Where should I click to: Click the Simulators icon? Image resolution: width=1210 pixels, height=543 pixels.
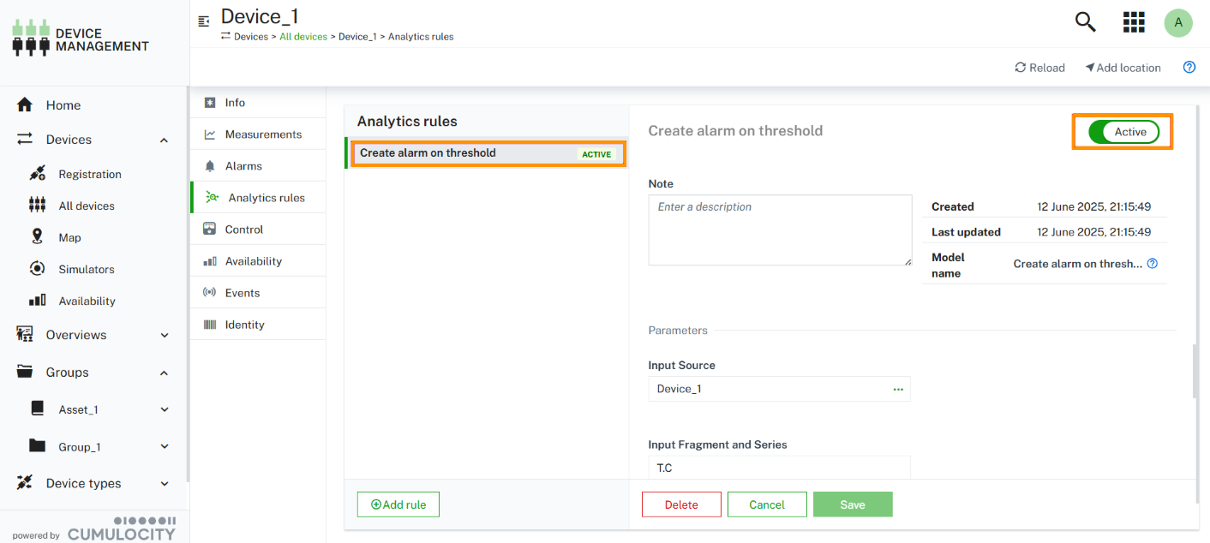37,269
